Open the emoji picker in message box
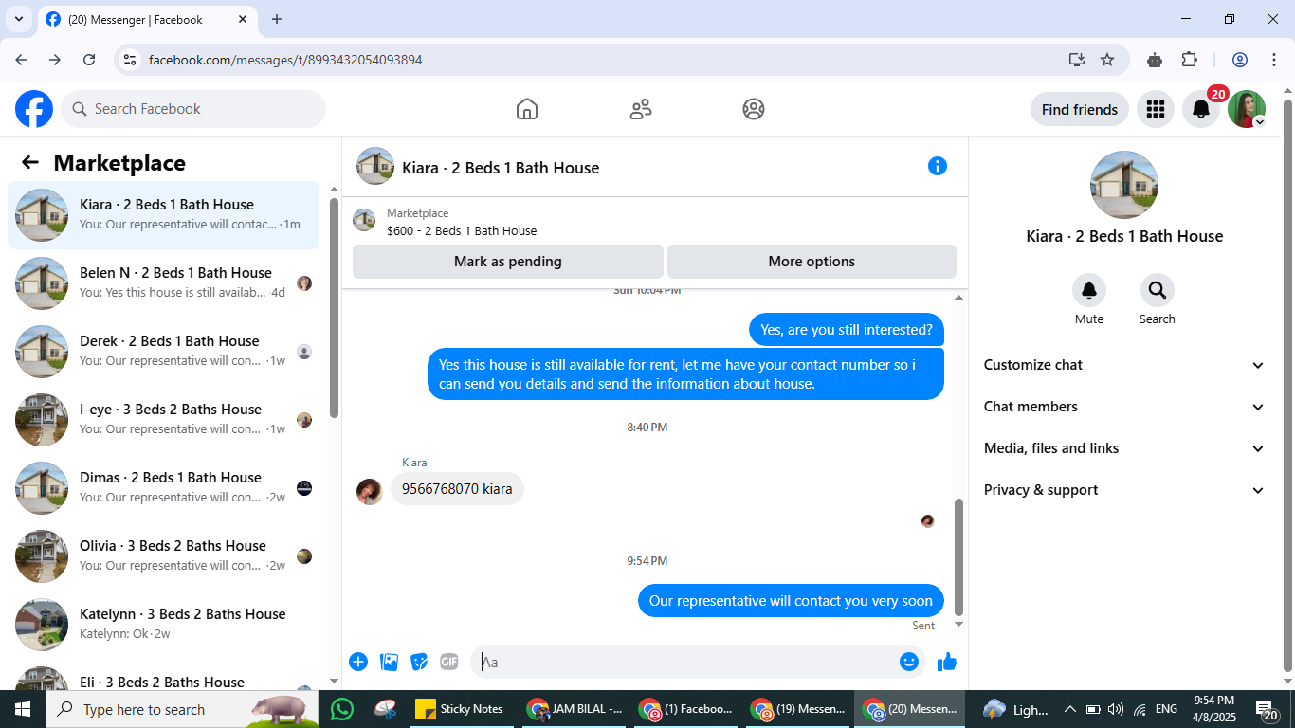 click(x=909, y=662)
